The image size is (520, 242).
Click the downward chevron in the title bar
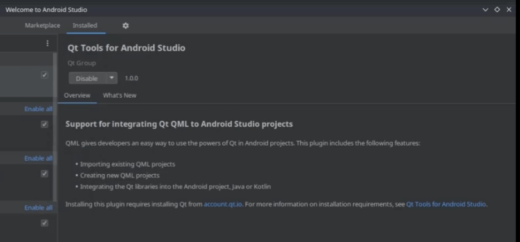(485, 9)
